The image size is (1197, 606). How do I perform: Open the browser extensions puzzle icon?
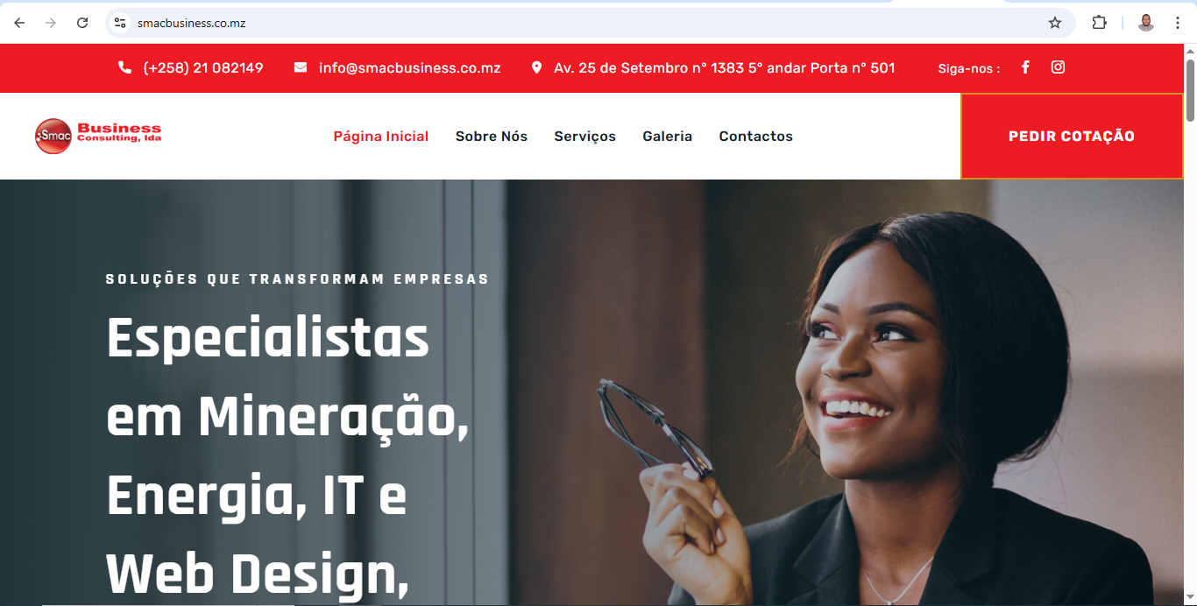point(1099,23)
